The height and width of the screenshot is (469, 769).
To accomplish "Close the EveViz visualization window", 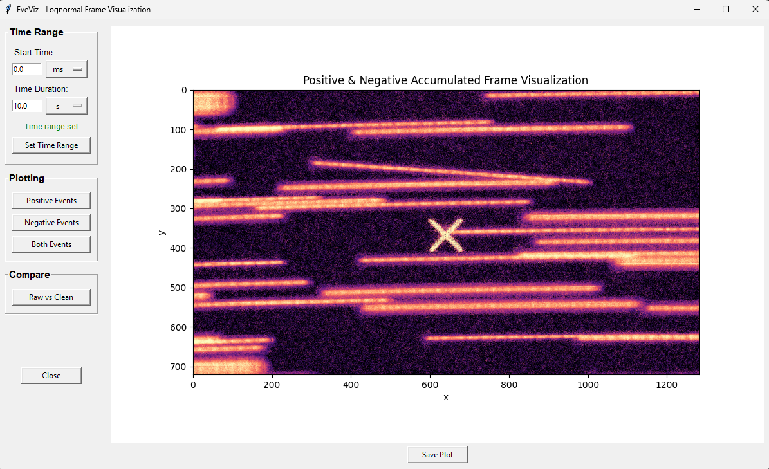I will (51, 375).
